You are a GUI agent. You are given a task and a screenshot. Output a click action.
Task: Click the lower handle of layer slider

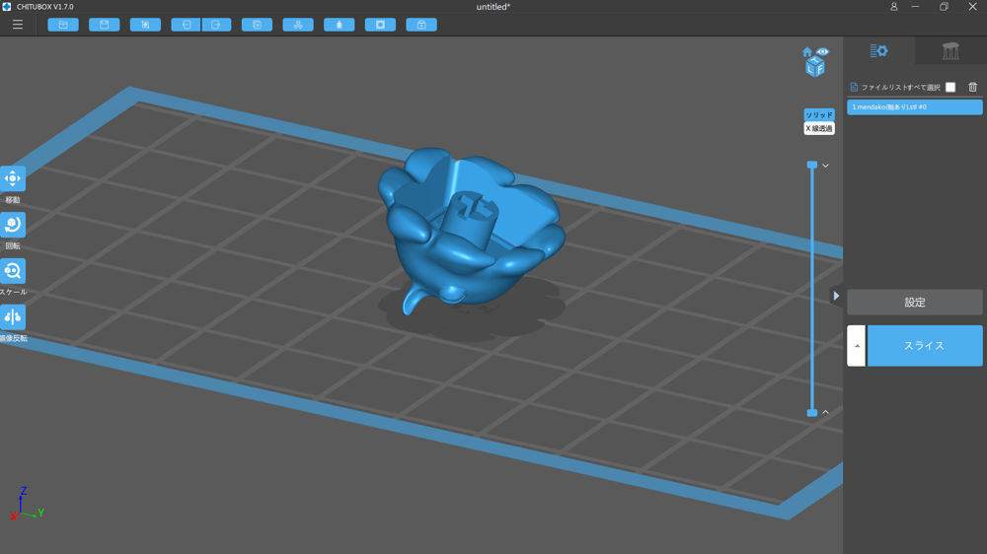coord(812,412)
